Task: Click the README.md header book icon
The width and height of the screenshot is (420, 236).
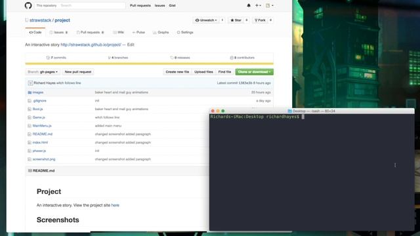Action: tap(30, 170)
